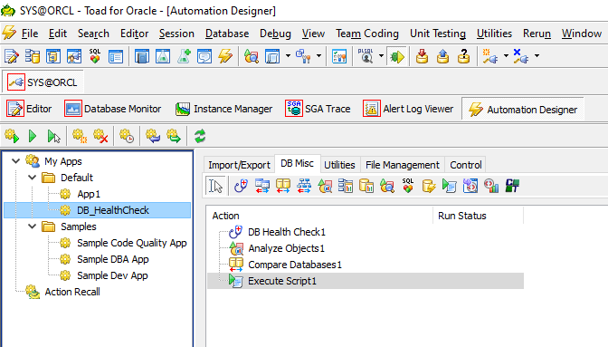This screenshot has height=347, width=608.
Task: Select the Compare Schemas action icon
Action: coord(262,186)
